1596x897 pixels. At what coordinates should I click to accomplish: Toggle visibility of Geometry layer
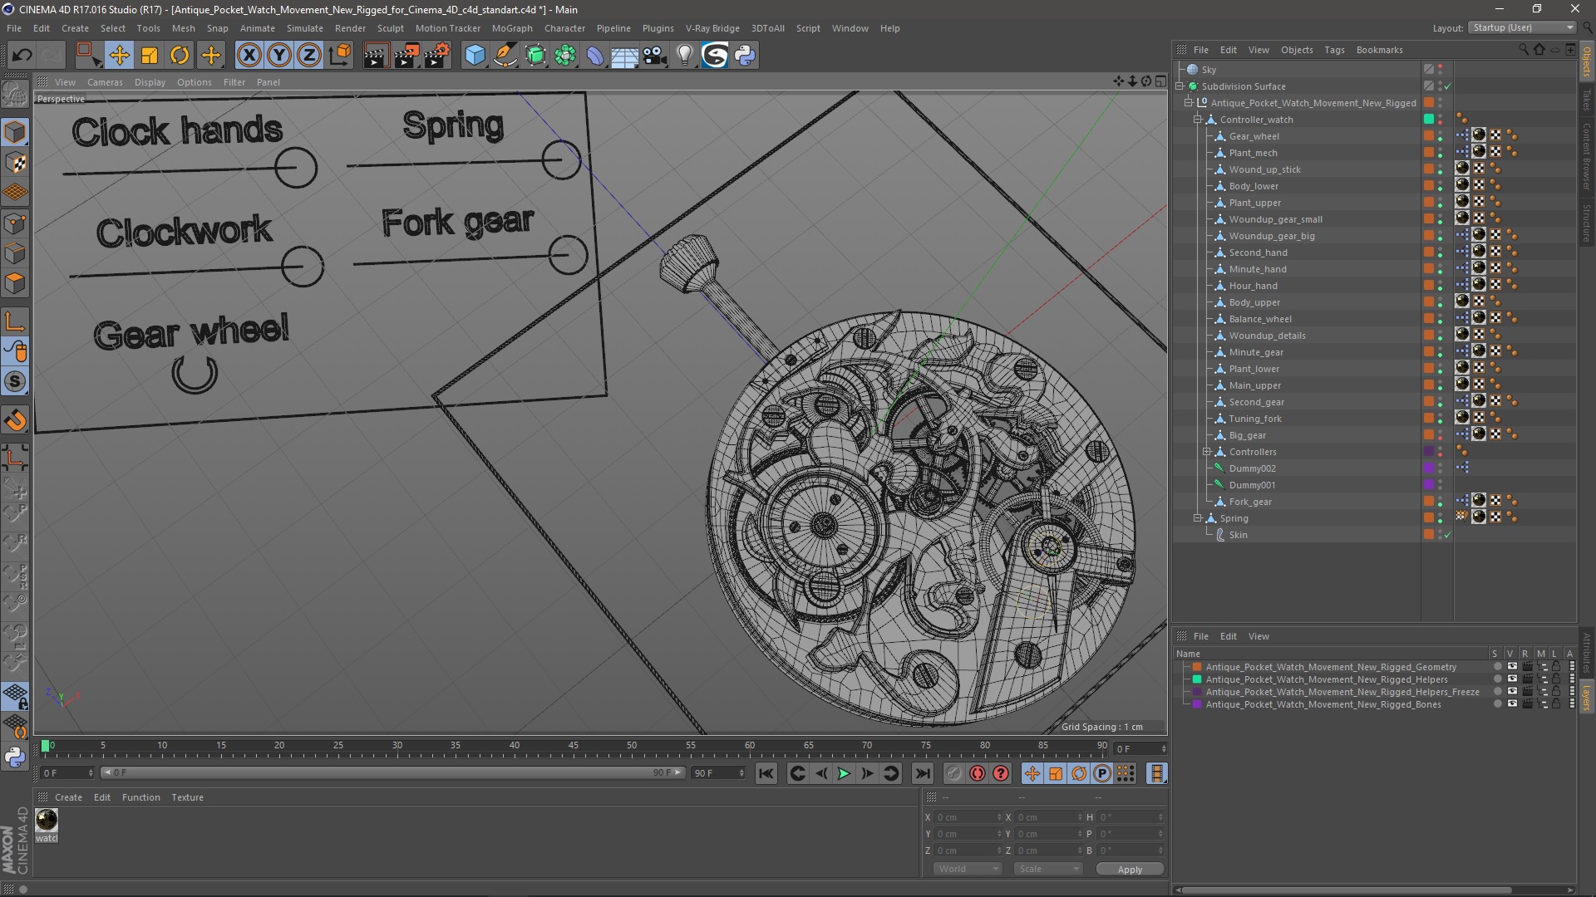1512,667
